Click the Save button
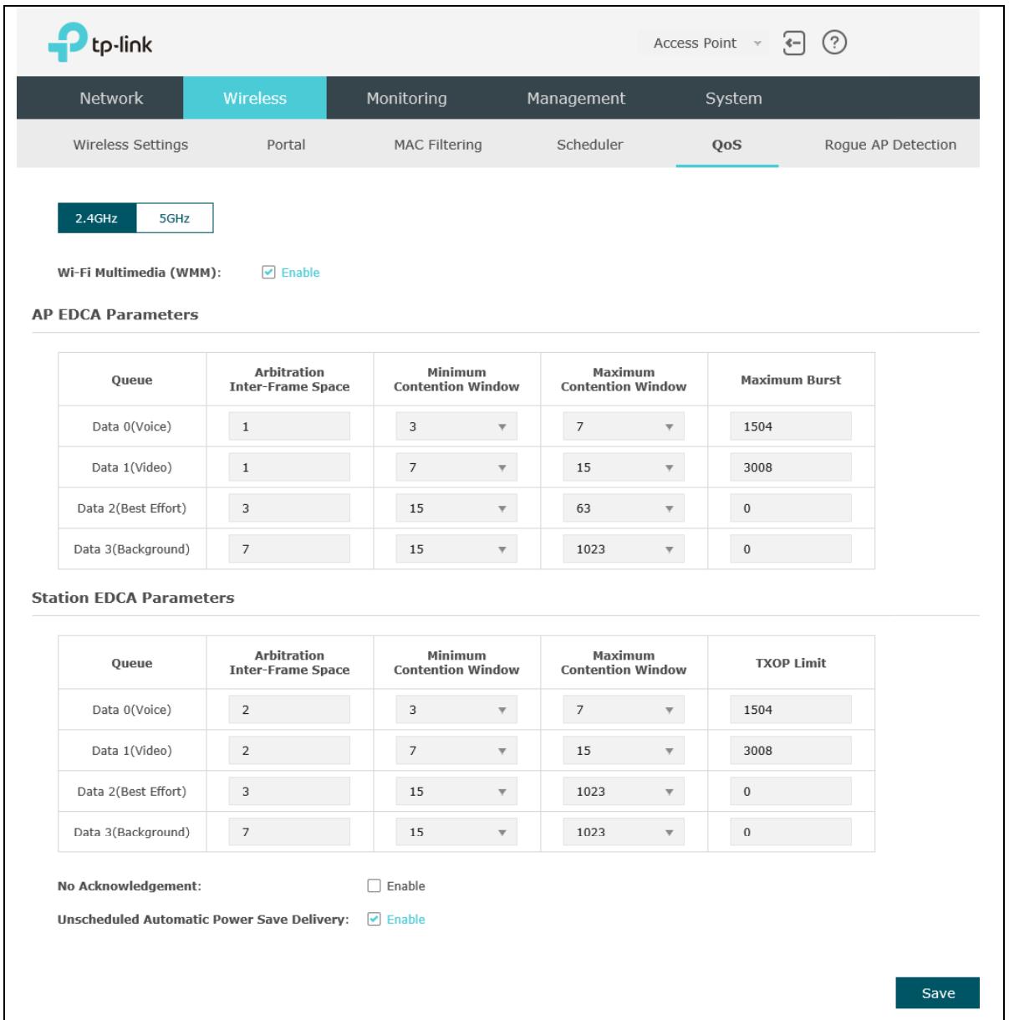Image resolution: width=1009 pixels, height=1020 pixels. (938, 993)
